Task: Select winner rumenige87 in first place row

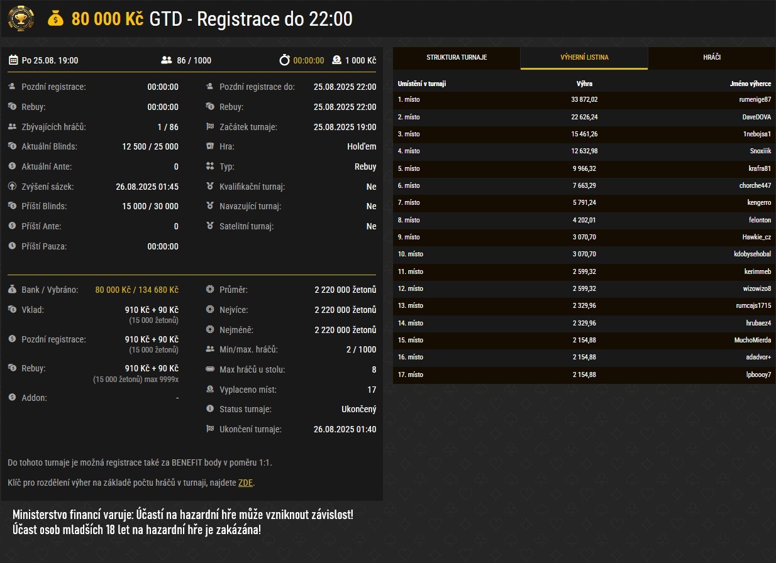Action: 755,99
